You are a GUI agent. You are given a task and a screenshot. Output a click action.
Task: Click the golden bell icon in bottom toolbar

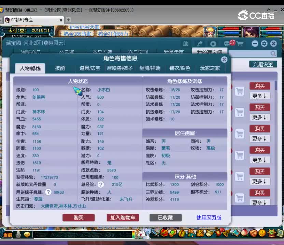pos(226,233)
